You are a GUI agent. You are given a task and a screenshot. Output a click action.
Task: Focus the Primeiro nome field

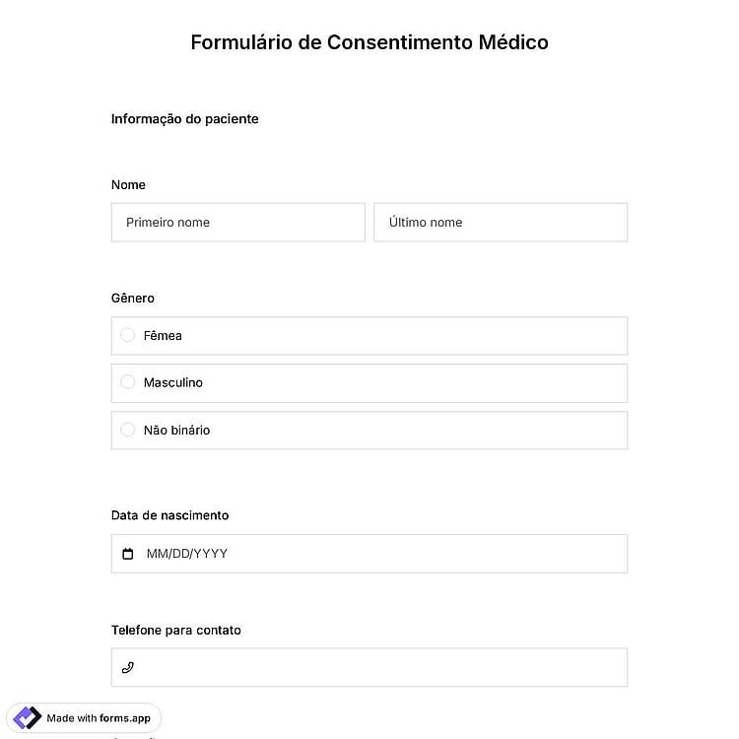coord(238,223)
